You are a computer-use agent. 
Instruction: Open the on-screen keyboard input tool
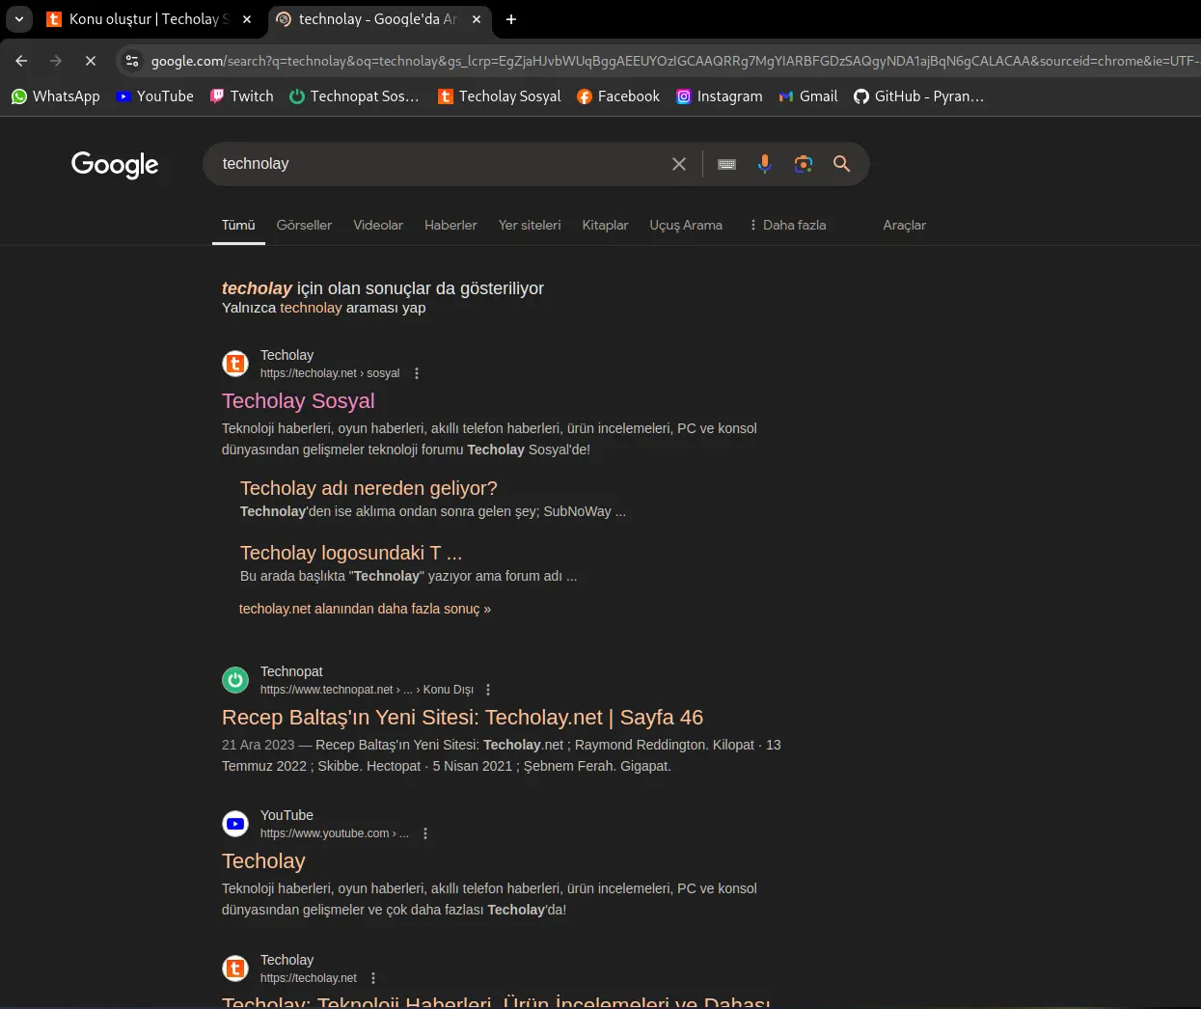(x=727, y=164)
